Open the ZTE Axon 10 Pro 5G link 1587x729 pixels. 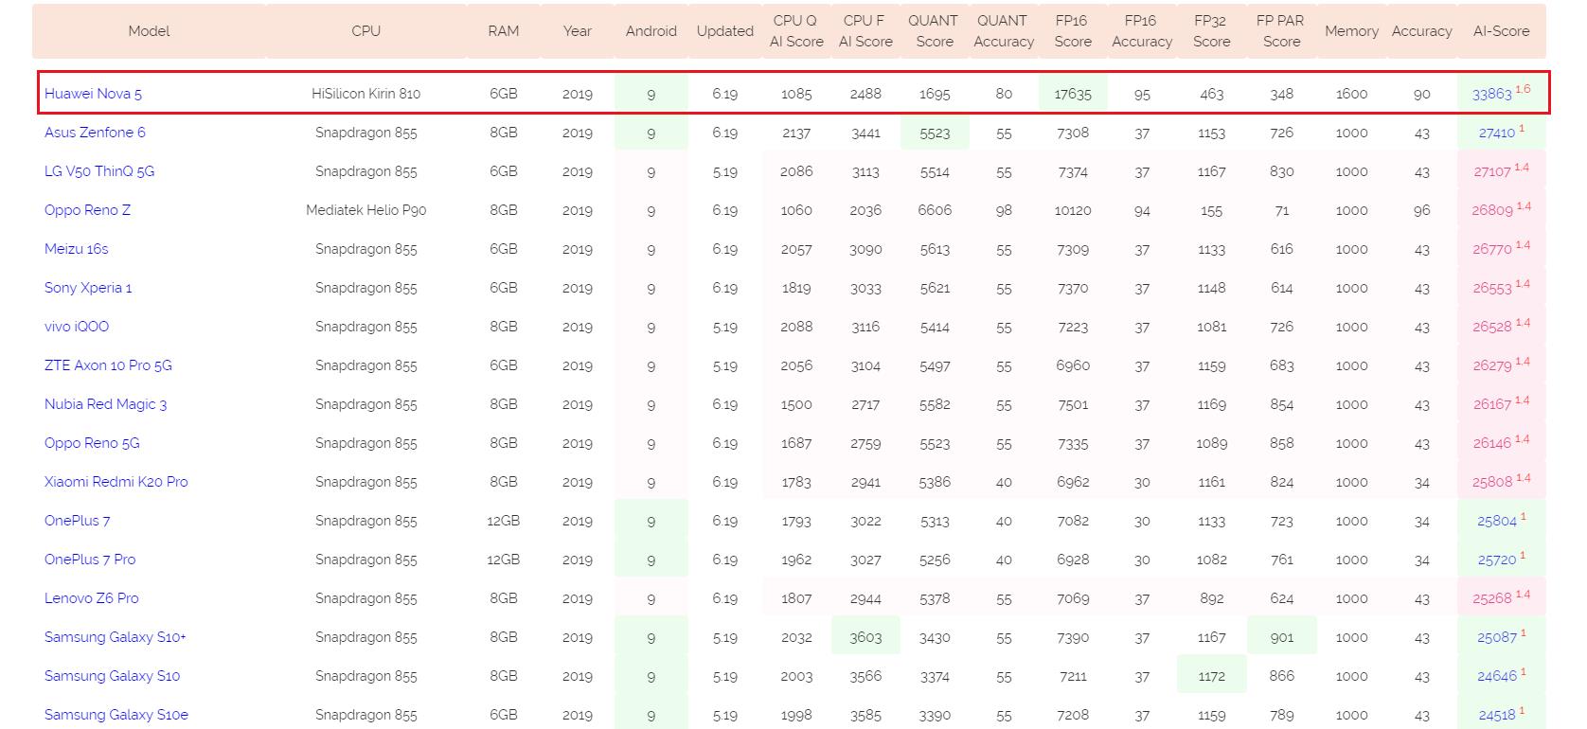coord(108,365)
